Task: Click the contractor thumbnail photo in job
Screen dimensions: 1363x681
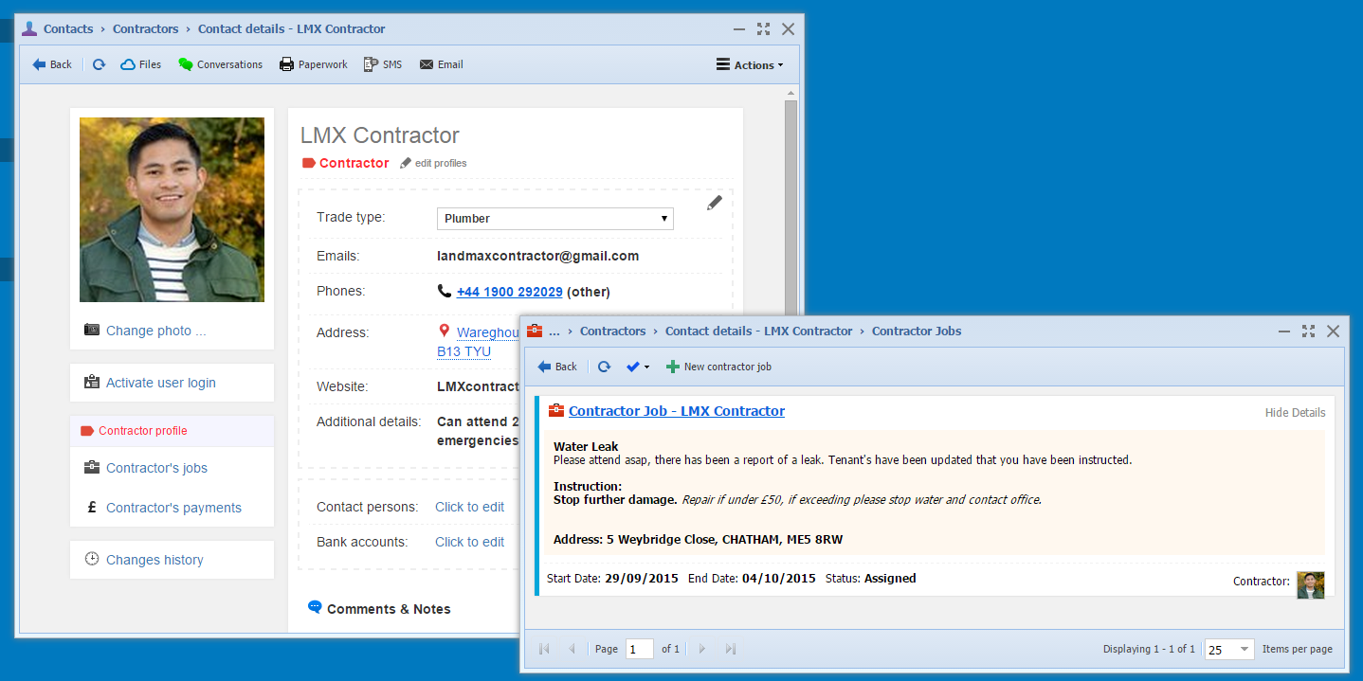Action: click(x=1310, y=584)
